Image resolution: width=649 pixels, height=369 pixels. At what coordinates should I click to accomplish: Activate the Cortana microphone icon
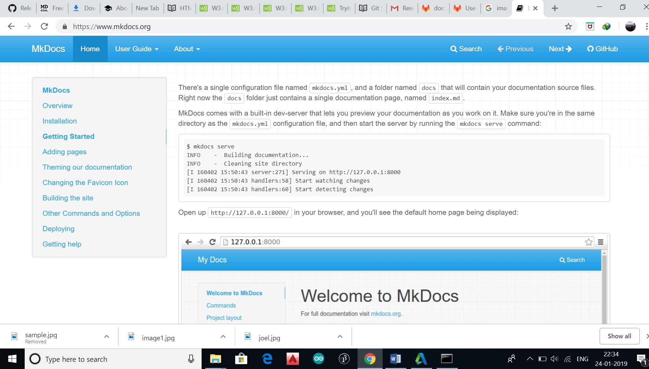pyautogui.click(x=191, y=359)
